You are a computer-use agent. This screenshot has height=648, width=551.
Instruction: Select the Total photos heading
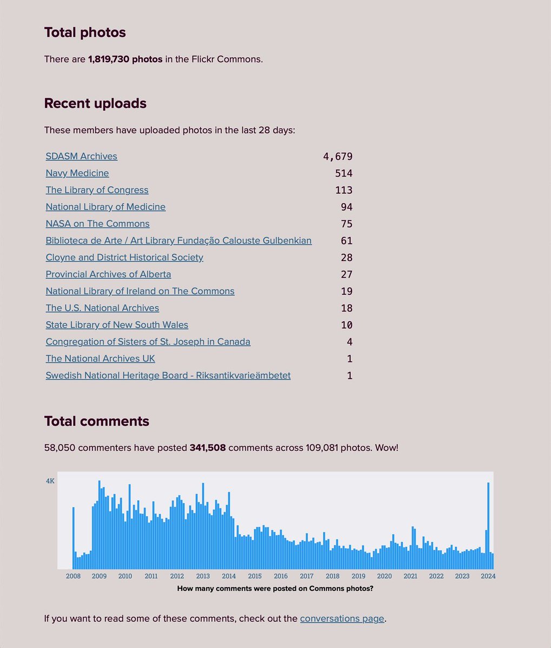point(85,32)
